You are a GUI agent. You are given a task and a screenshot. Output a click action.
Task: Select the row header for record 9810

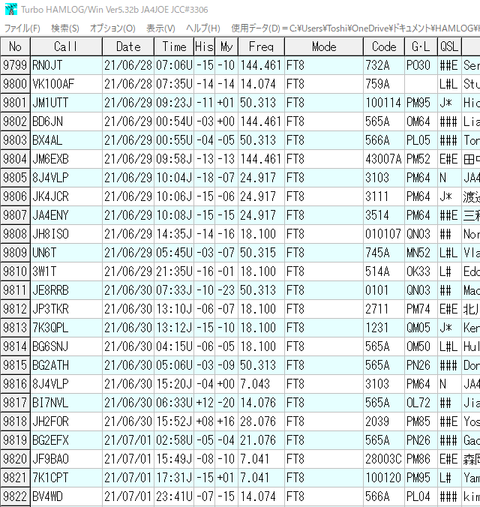click(15, 271)
